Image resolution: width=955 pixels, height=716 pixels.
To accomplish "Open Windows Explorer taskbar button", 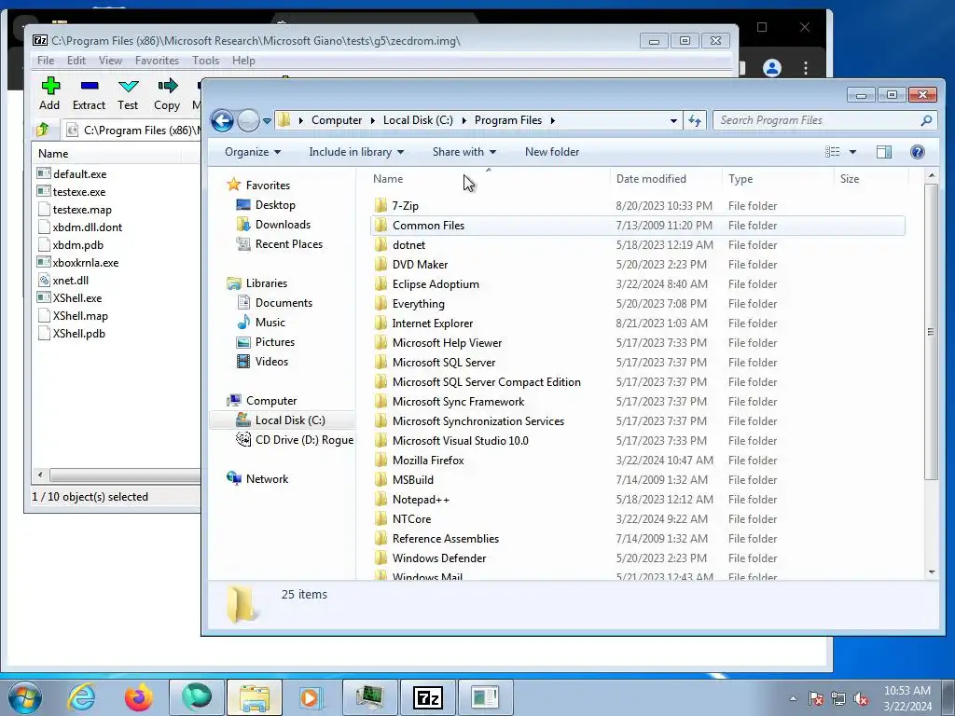I will click(x=254, y=697).
